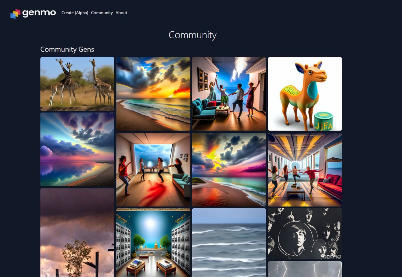Open the gray ocean waves image
402x277 pixels.
point(229,242)
